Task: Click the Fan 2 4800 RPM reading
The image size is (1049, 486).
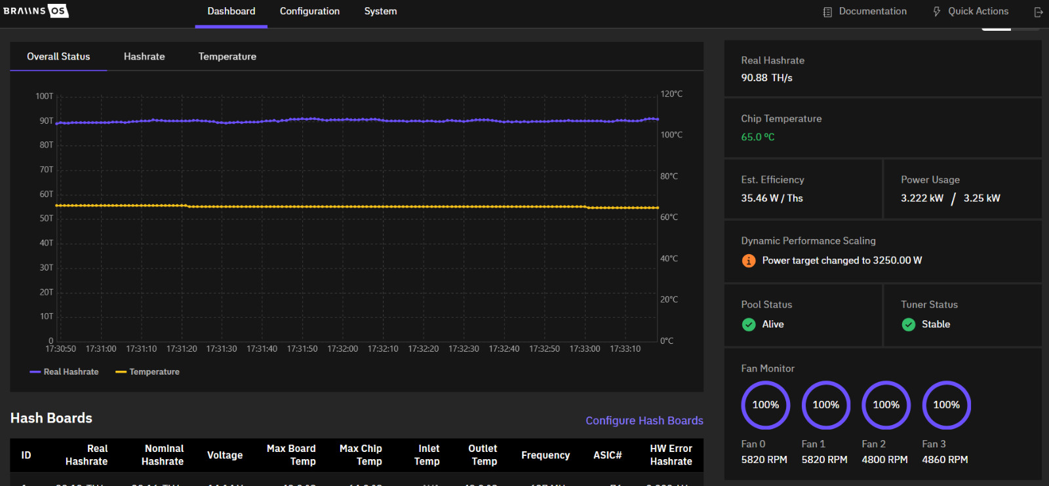Action: [884, 460]
